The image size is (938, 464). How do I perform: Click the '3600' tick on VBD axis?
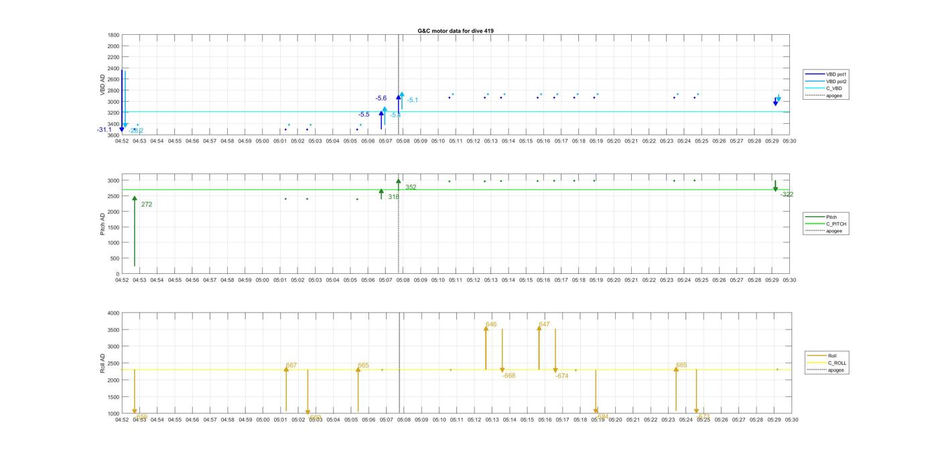(113, 135)
